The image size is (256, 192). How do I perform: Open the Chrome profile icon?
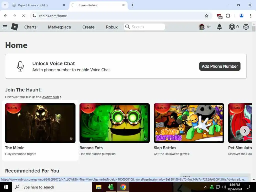tap(241, 16)
